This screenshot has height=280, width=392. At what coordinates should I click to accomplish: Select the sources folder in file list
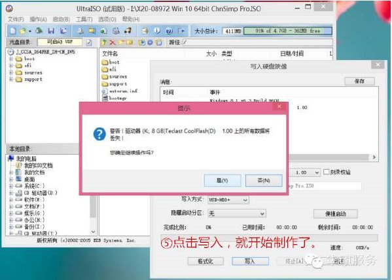pos(118,77)
